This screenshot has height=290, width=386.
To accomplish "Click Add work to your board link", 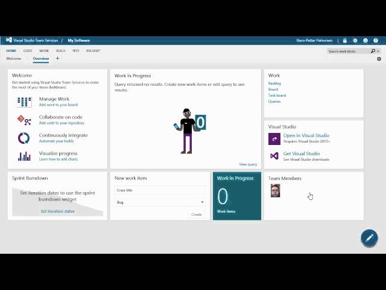I will [x=59, y=105].
